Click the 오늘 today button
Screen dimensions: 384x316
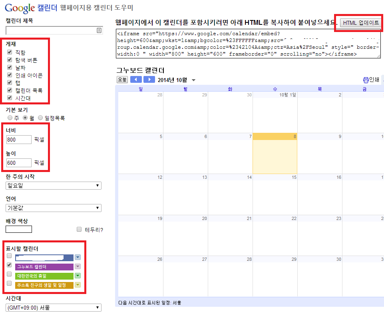[122, 80]
